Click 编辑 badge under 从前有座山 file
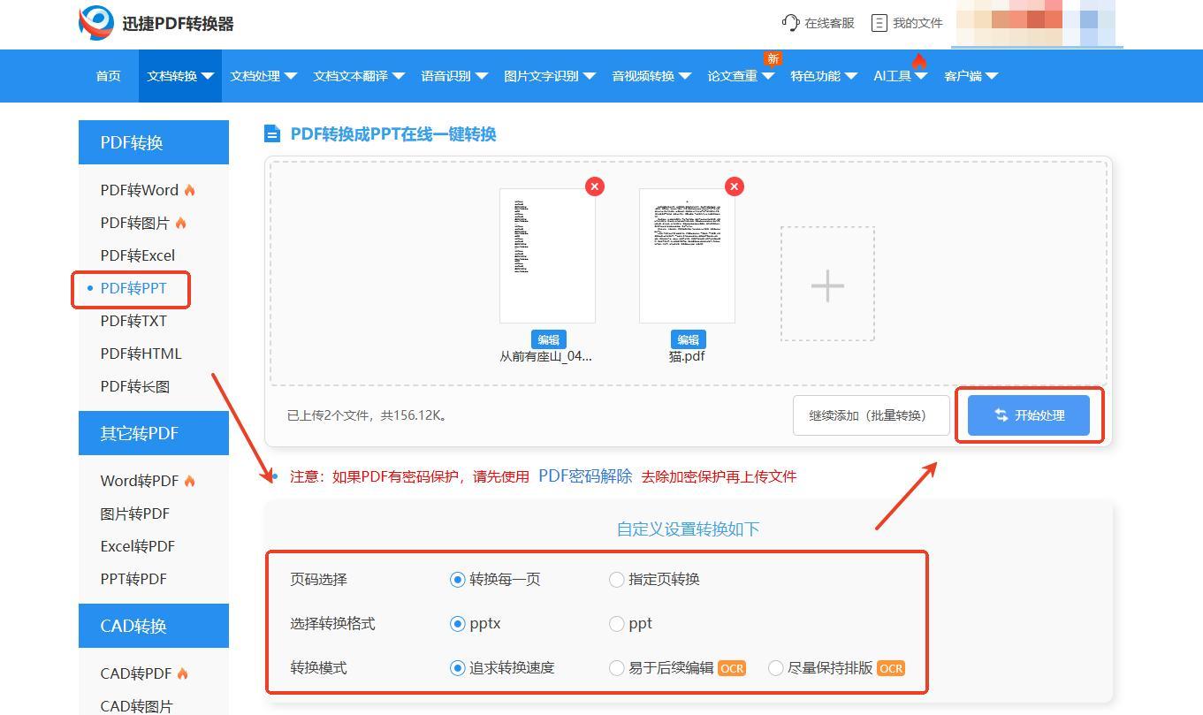 pos(548,339)
